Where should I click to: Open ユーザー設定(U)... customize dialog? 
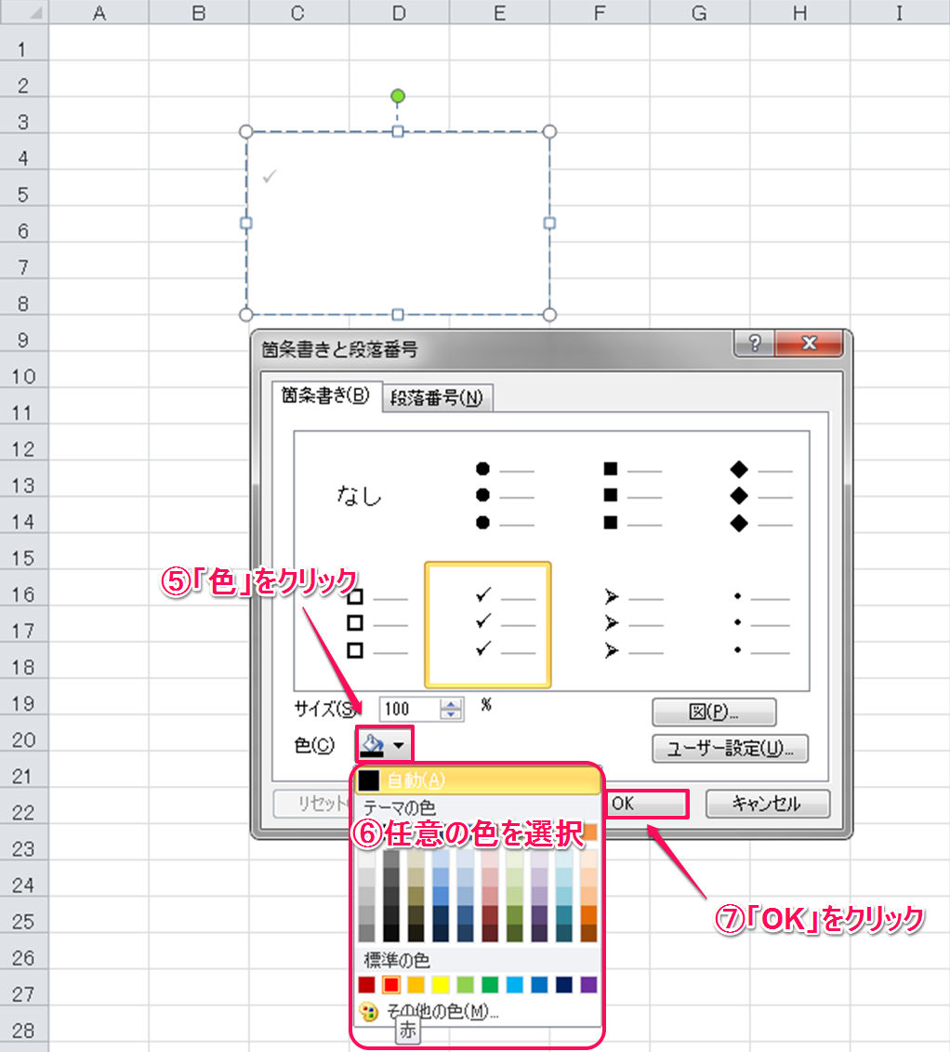[730, 749]
